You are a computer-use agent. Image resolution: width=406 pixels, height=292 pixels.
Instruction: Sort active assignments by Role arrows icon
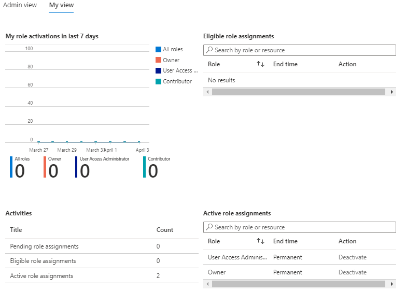(260, 241)
